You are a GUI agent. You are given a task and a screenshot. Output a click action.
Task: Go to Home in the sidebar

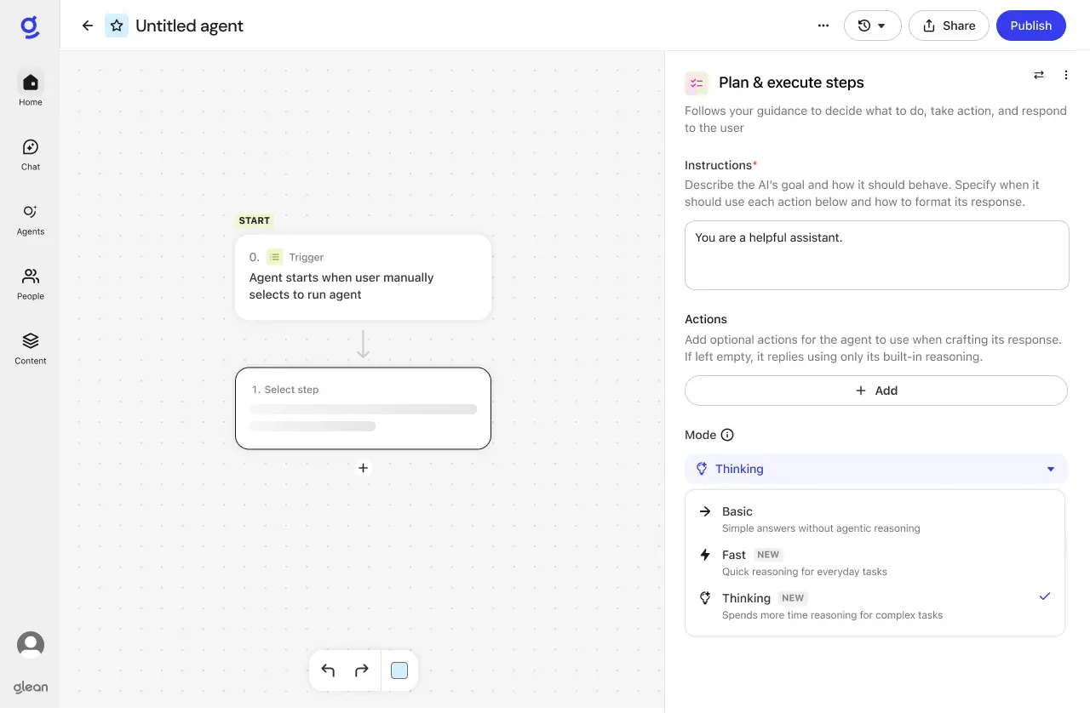click(x=31, y=89)
